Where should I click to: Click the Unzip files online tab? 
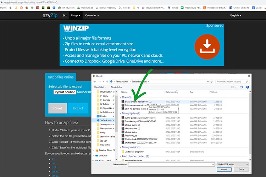[61, 77]
